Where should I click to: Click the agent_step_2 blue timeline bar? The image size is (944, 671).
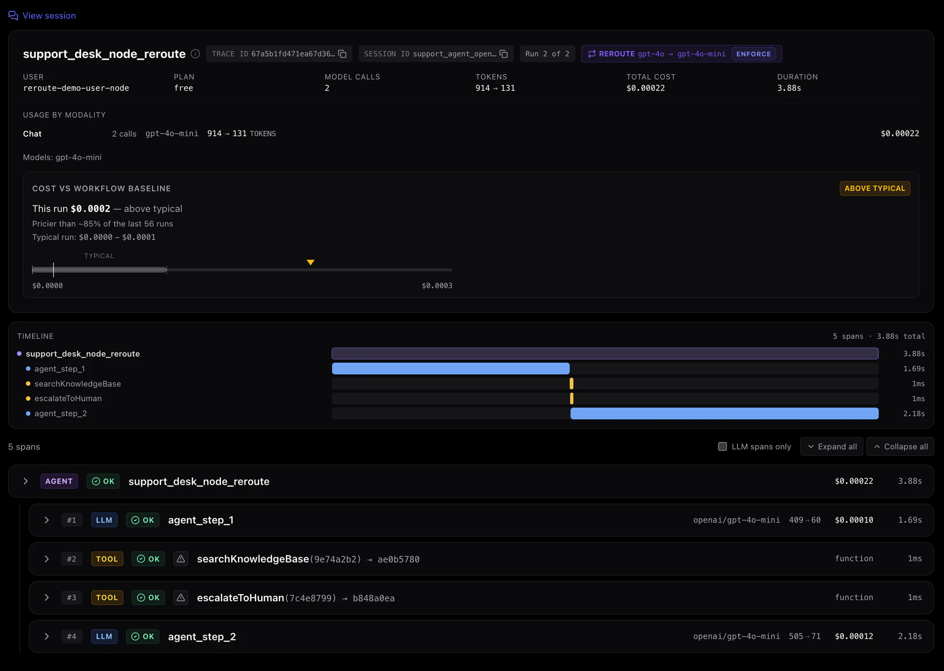point(725,414)
